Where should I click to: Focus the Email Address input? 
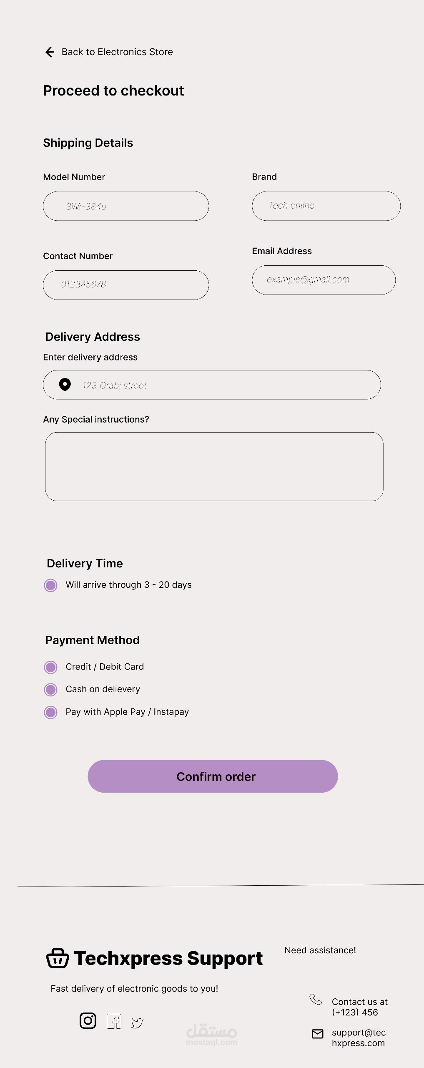pyautogui.click(x=324, y=280)
